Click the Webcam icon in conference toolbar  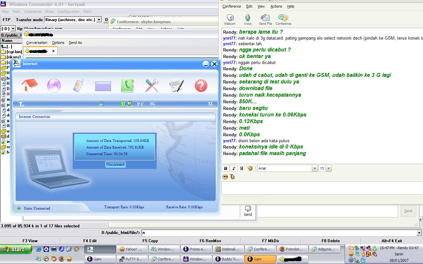pyautogui.click(x=230, y=19)
